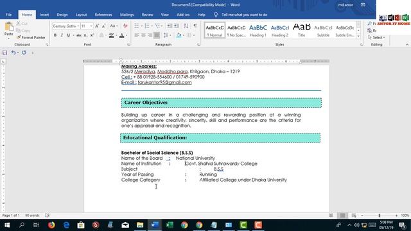Expand the Styles gallery More arrow

click(358, 37)
